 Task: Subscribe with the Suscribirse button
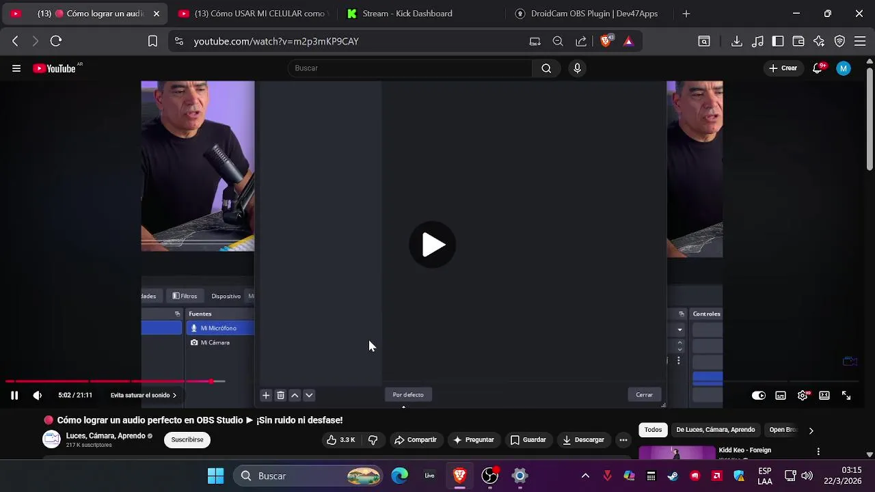(x=187, y=440)
